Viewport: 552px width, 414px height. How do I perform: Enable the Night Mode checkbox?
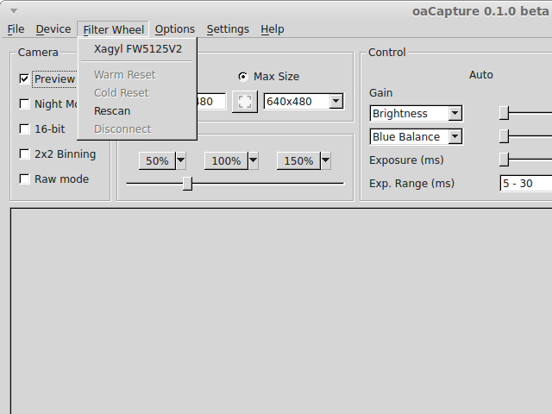[24, 103]
